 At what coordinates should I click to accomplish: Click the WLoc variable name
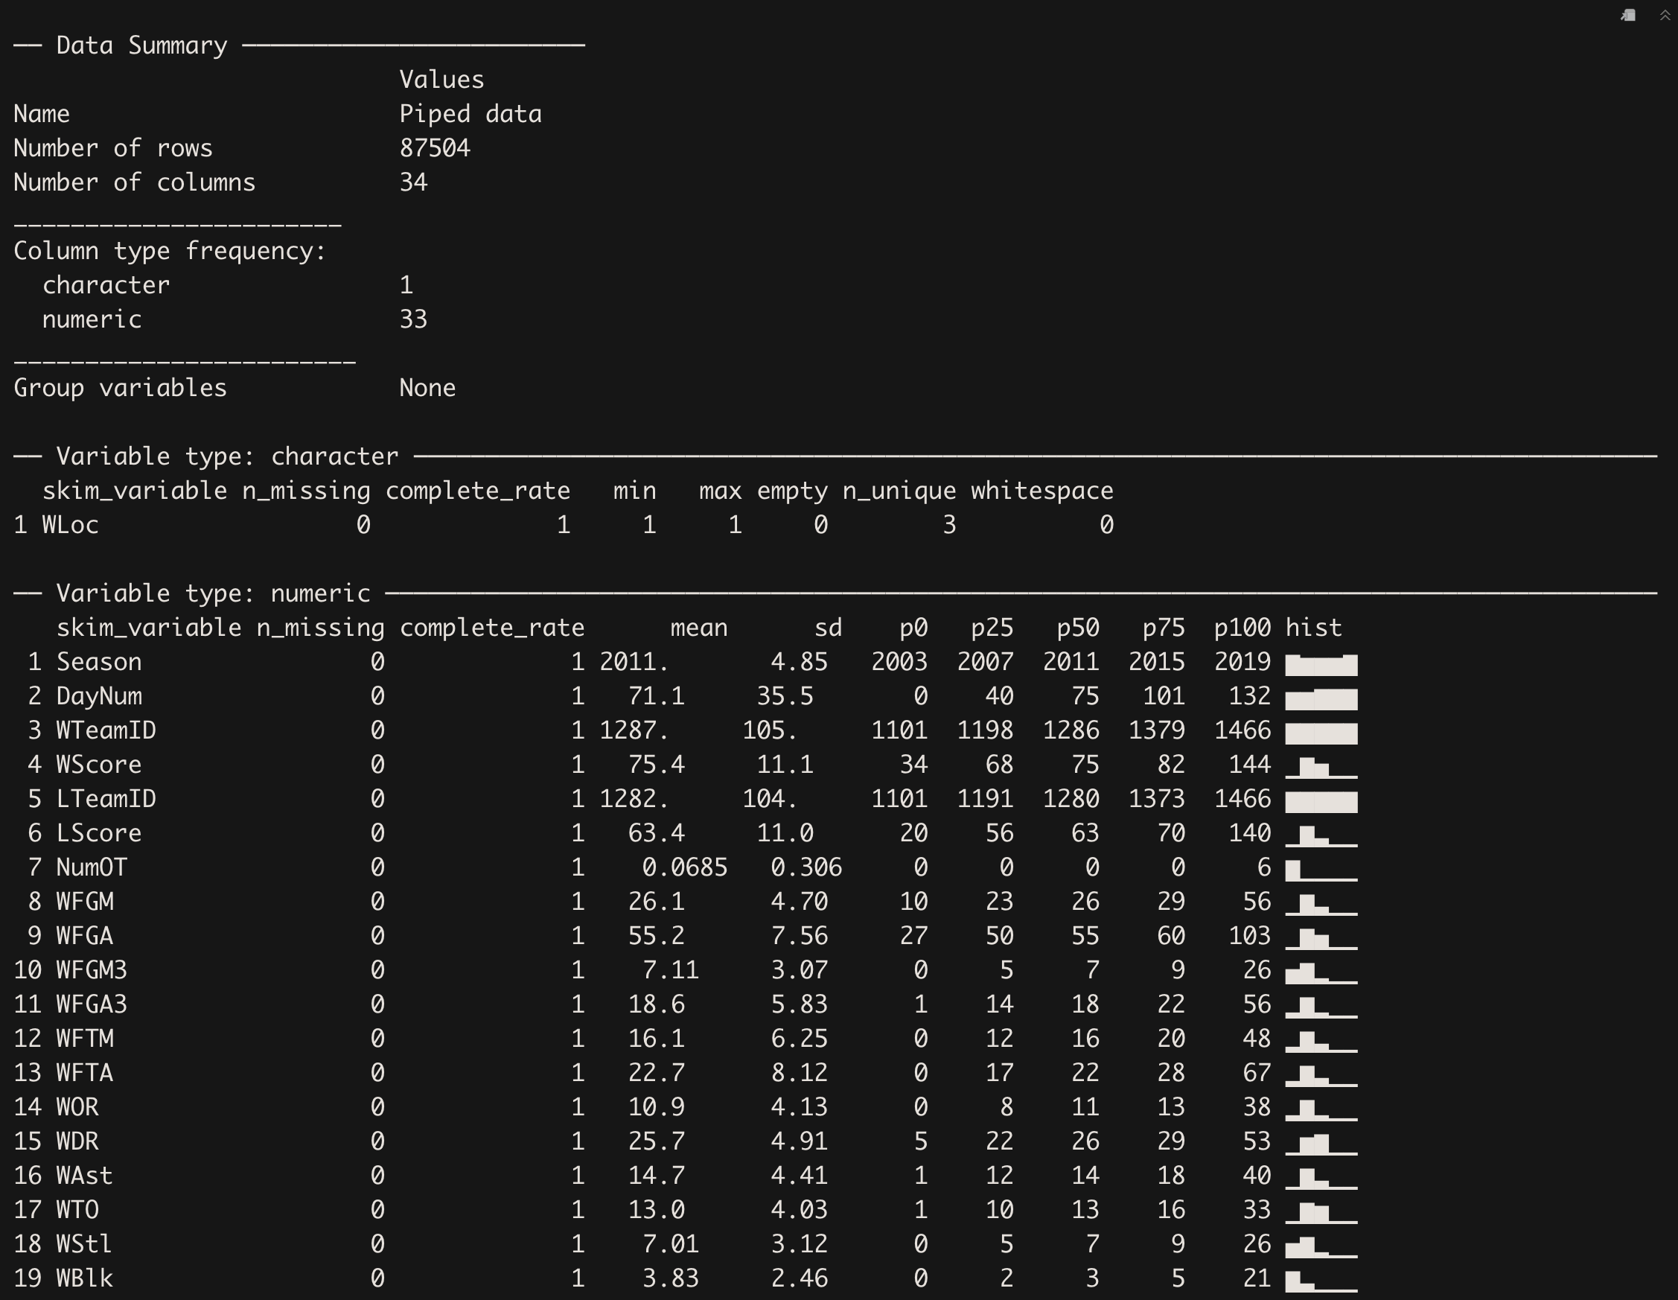point(70,525)
